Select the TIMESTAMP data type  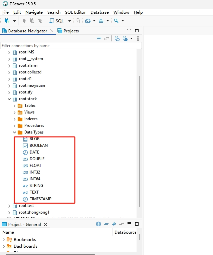click(40, 199)
